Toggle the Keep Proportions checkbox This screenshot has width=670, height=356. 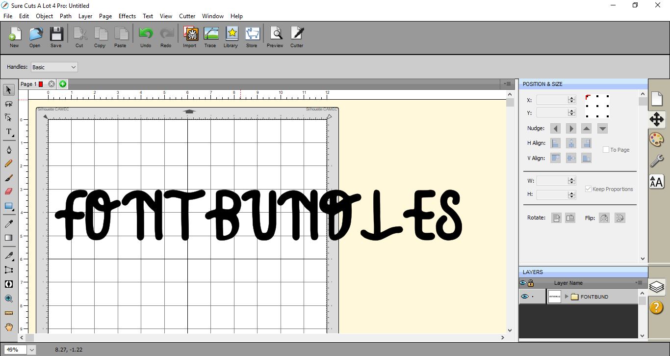[x=588, y=189]
